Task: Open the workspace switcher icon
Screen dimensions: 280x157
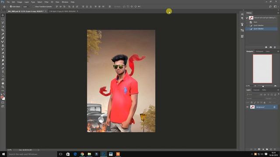Action: pyautogui.click(x=275, y=7)
